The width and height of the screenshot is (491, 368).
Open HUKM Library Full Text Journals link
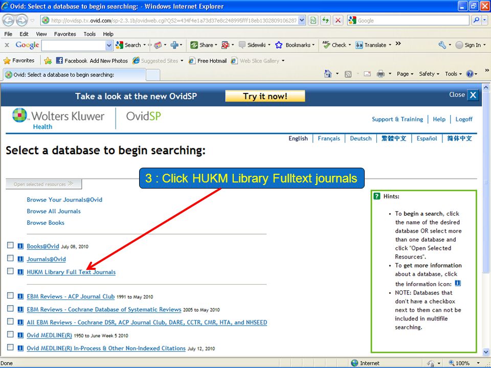[71, 272]
